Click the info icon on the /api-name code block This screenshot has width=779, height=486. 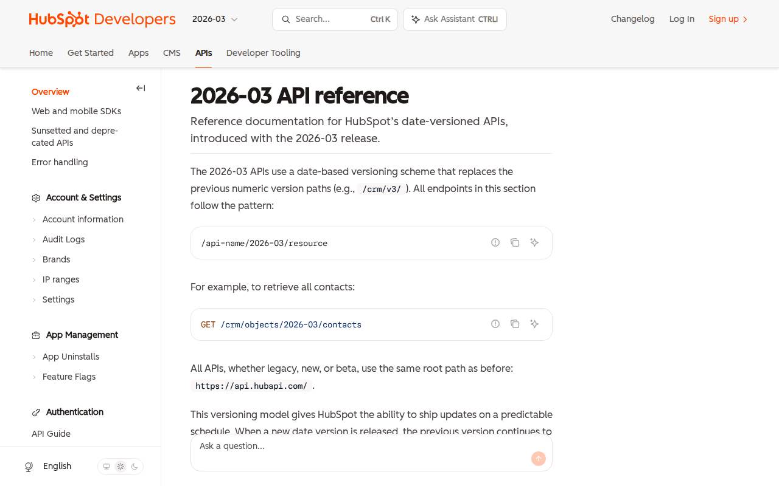pos(495,242)
